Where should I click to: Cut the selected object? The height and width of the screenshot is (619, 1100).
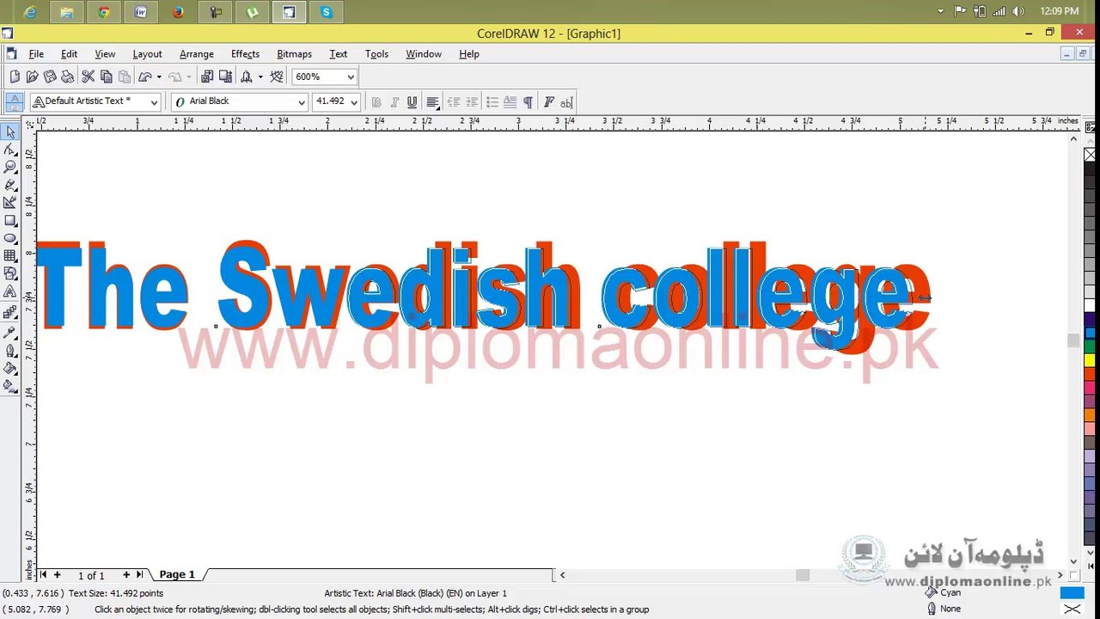(x=88, y=77)
